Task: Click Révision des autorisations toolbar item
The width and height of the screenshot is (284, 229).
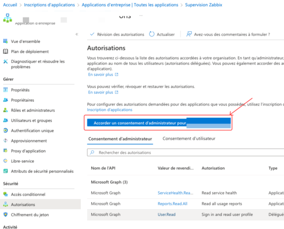Action: click(x=117, y=34)
